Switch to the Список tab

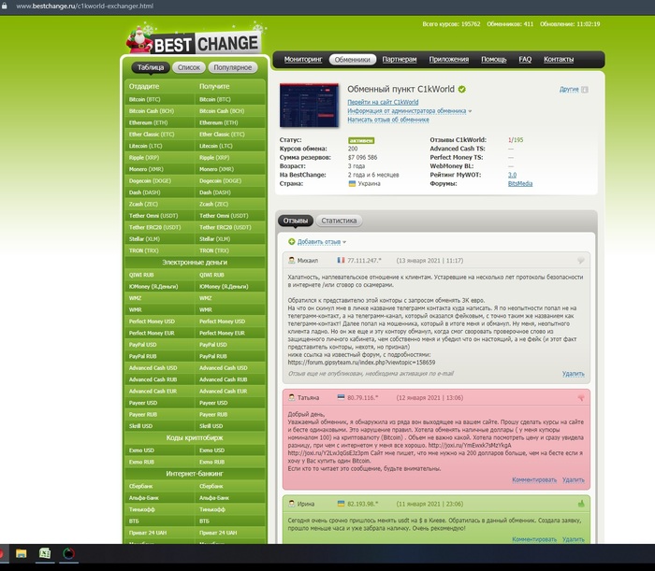point(189,67)
